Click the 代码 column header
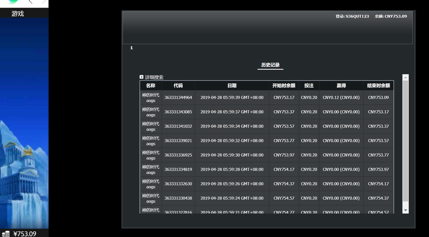The width and height of the screenshot is (429, 237). coord(178,86)
